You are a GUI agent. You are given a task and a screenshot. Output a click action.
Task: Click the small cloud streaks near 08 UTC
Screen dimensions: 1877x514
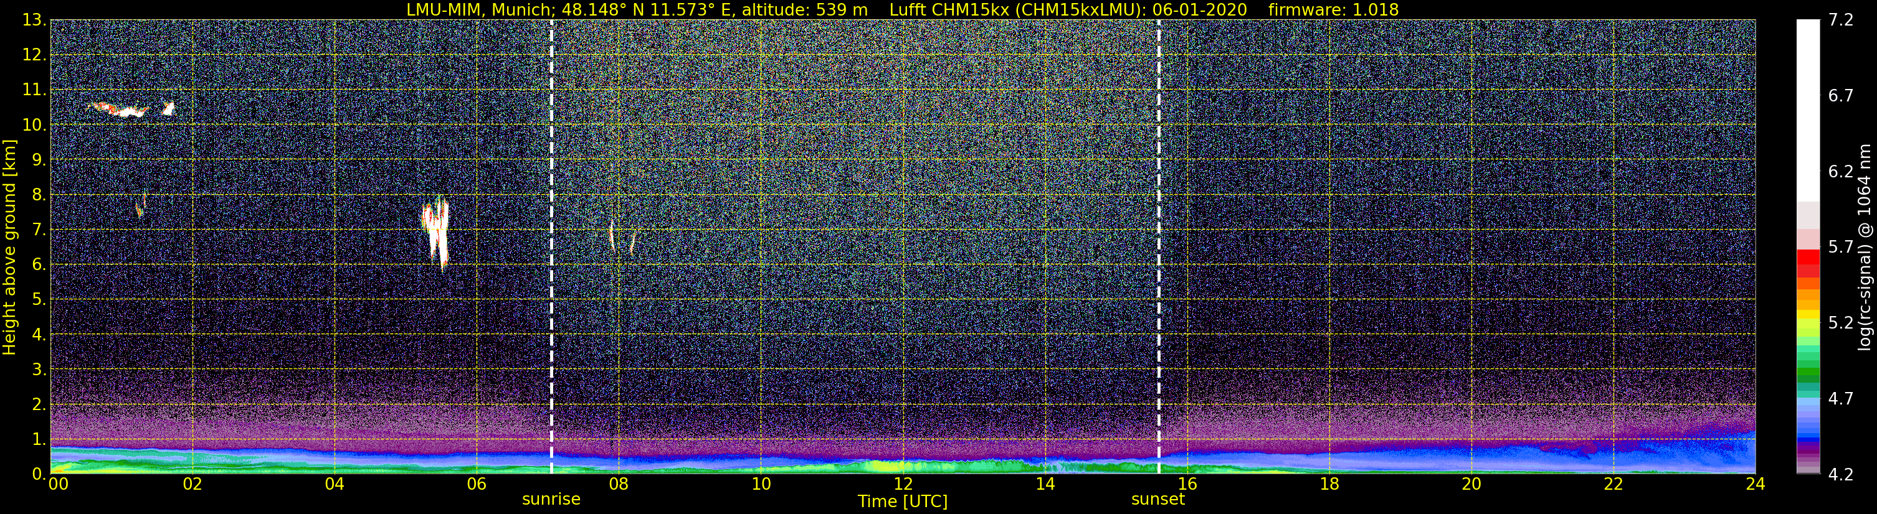[622, 237]
